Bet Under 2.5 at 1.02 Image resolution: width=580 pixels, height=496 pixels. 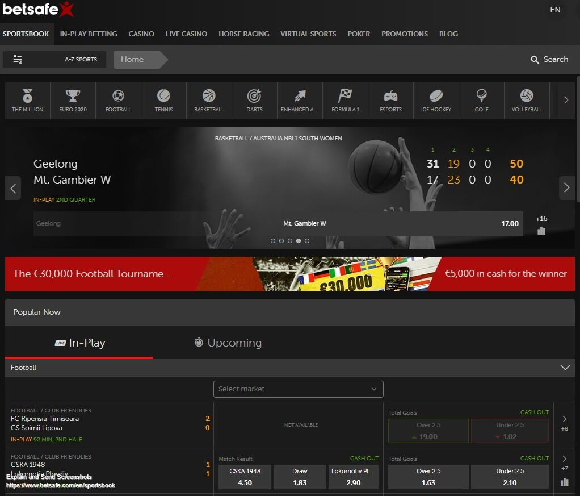(x=510, y=431)
